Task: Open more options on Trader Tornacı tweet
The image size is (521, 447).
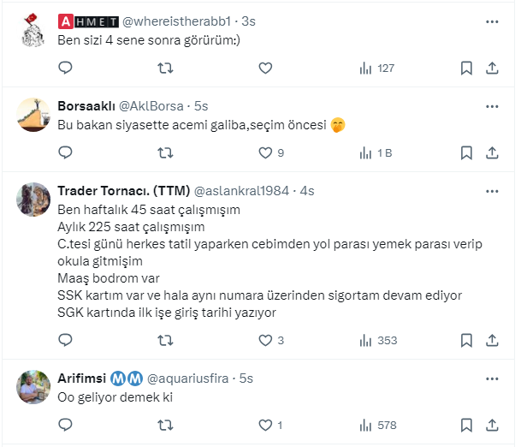Action: [x=492, y=190]
